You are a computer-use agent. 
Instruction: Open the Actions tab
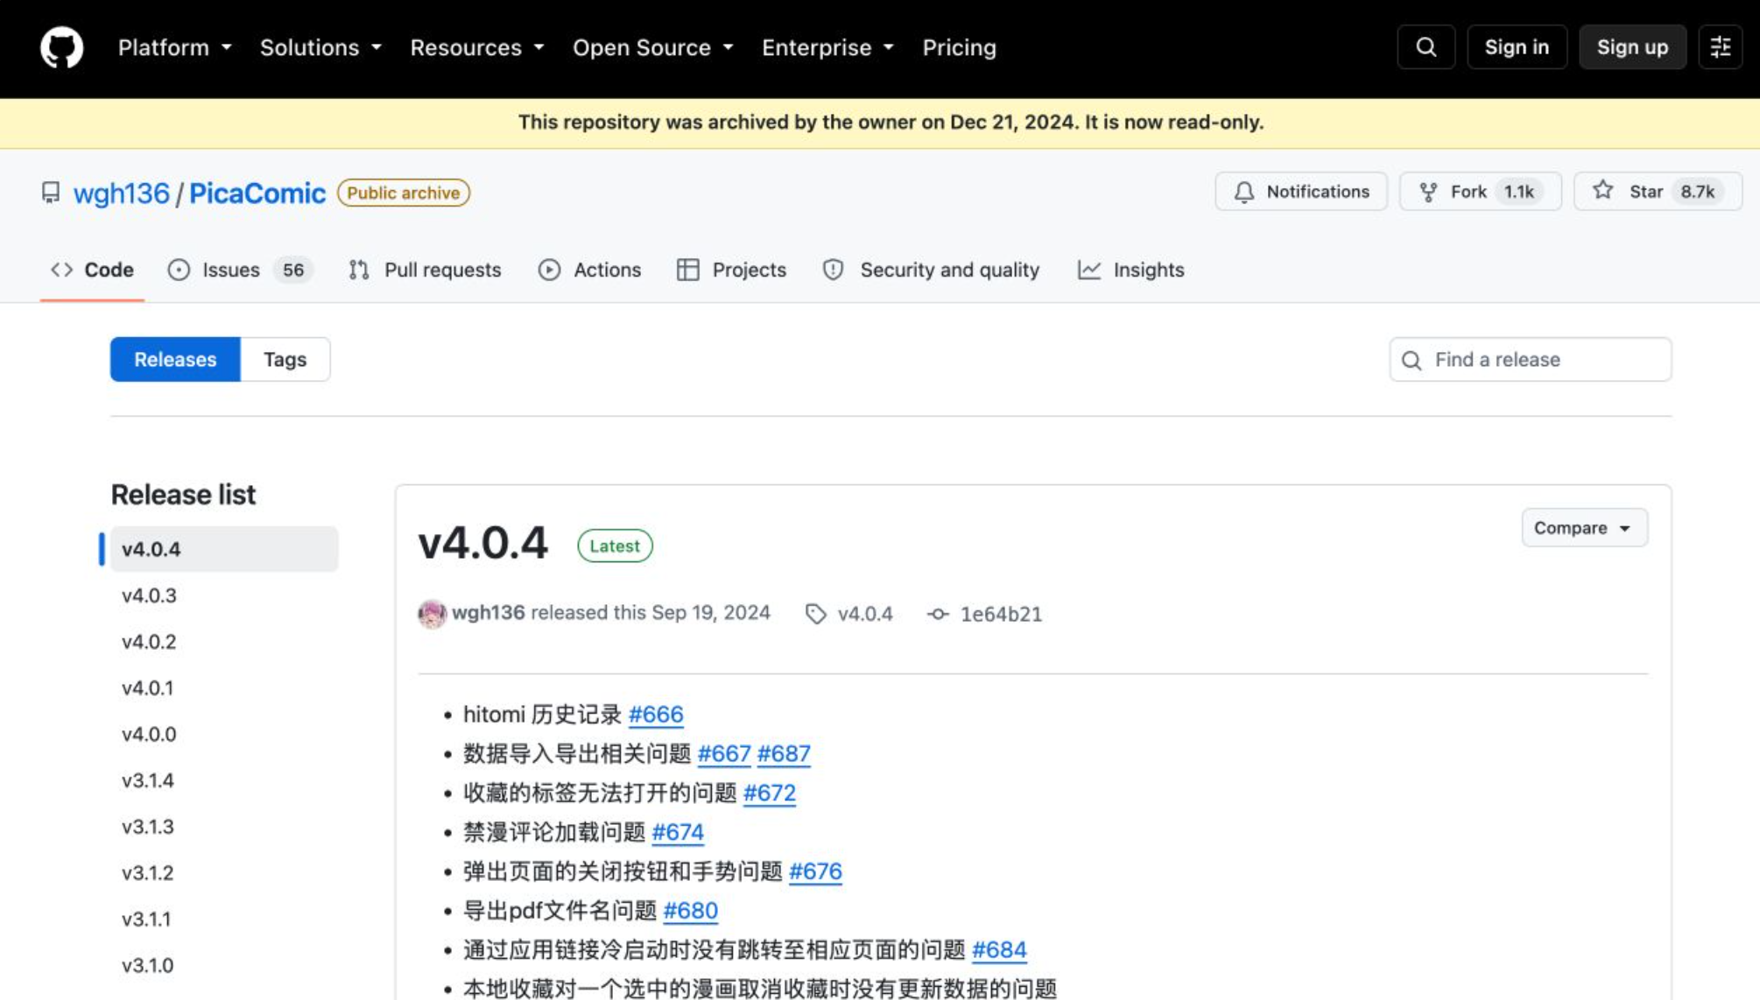click(589, 270)
